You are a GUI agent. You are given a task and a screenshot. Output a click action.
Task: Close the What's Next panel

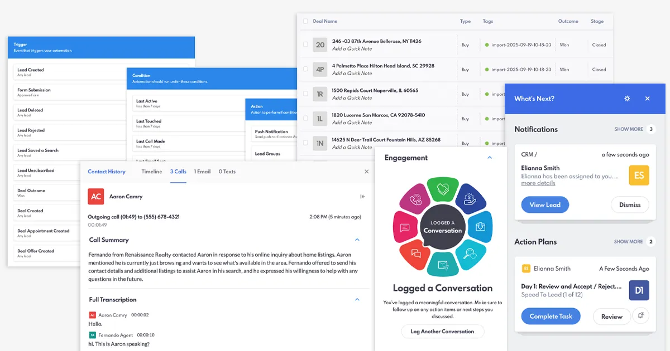tap(648, 99)
